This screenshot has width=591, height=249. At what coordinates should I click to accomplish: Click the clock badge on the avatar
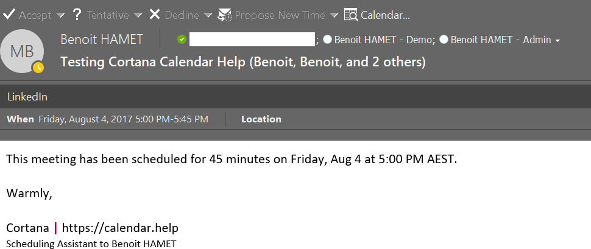pyautogui.click(x=38, y=67)
